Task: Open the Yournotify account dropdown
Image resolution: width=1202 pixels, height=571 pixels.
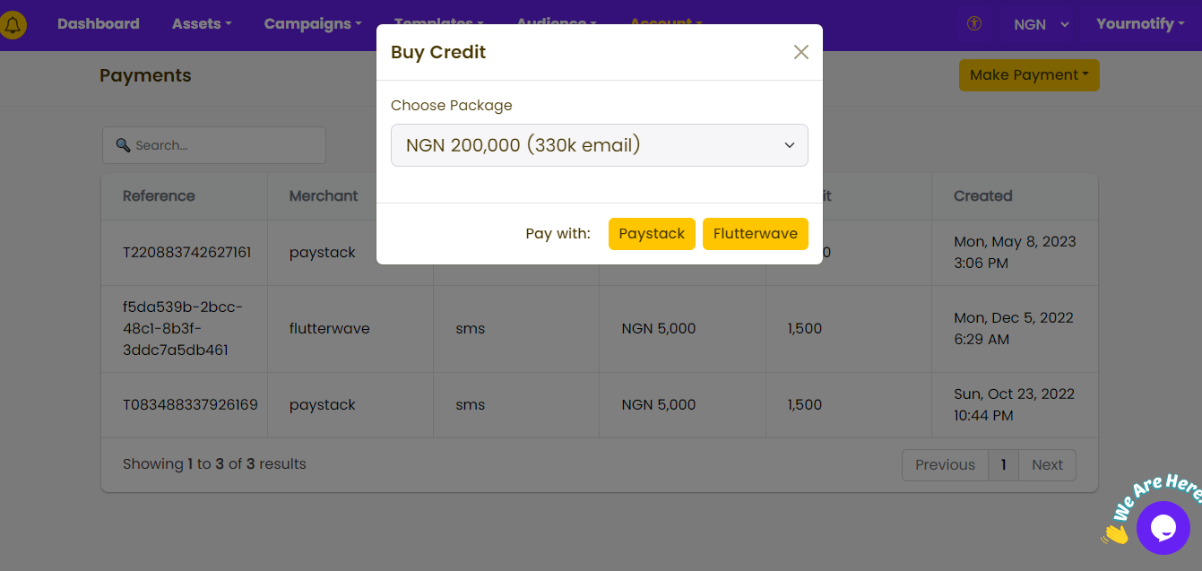Action: [1140, 24]
